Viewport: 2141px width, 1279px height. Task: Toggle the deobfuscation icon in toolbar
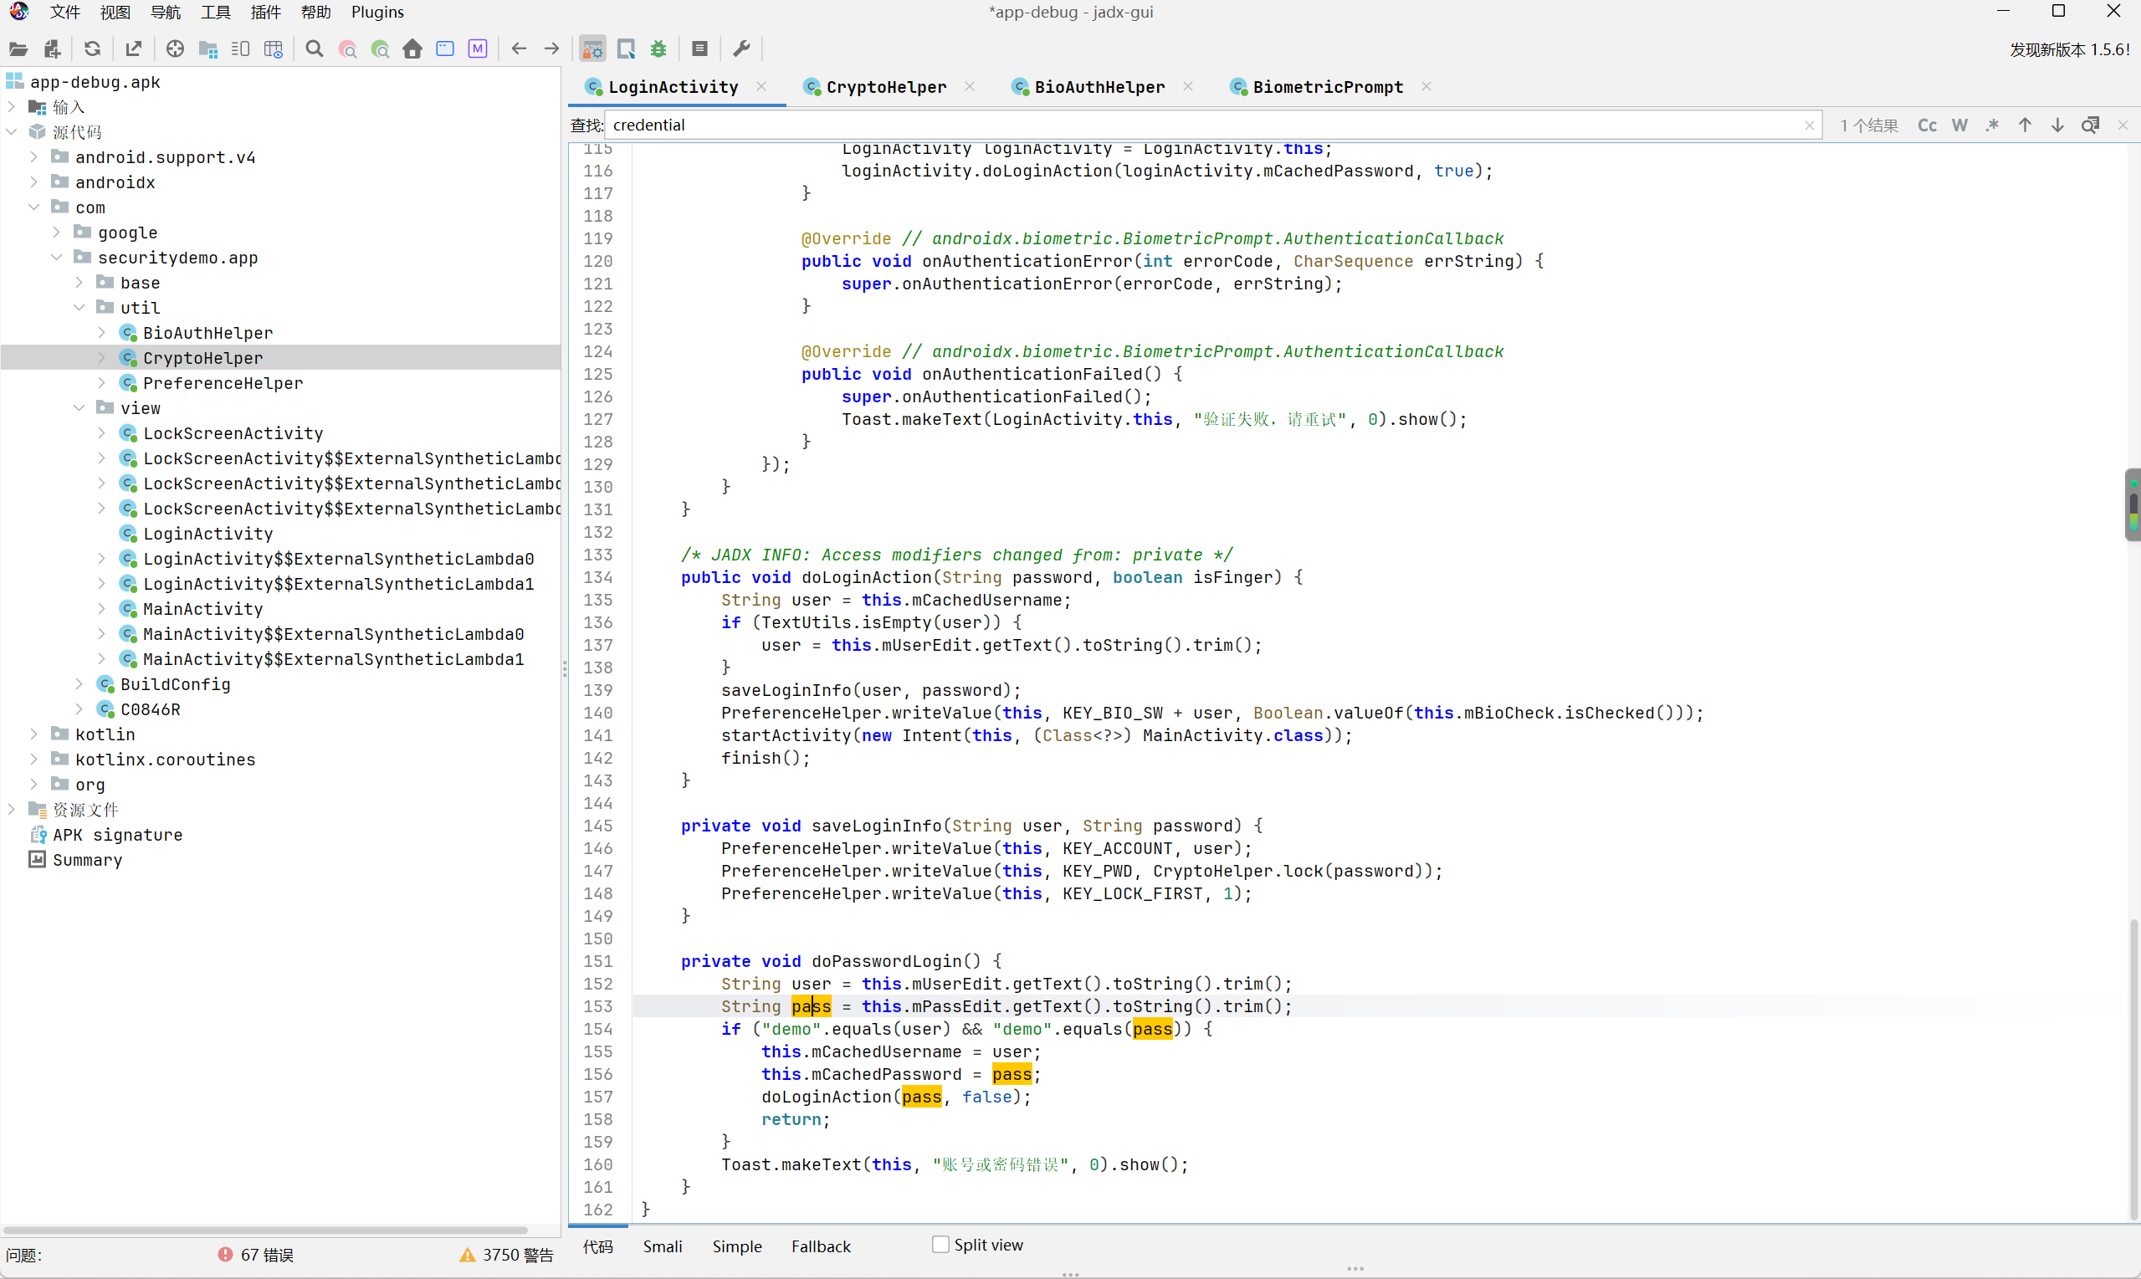[593, 49]
